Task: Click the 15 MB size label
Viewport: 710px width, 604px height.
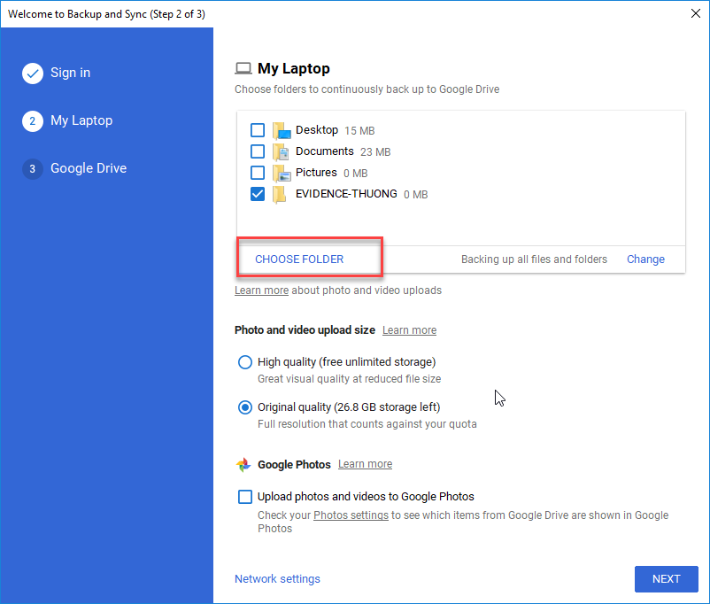Action: [359, 130]
